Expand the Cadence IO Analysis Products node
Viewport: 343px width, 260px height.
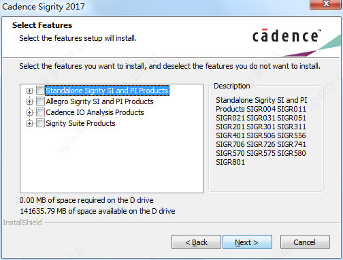(29, 112)
